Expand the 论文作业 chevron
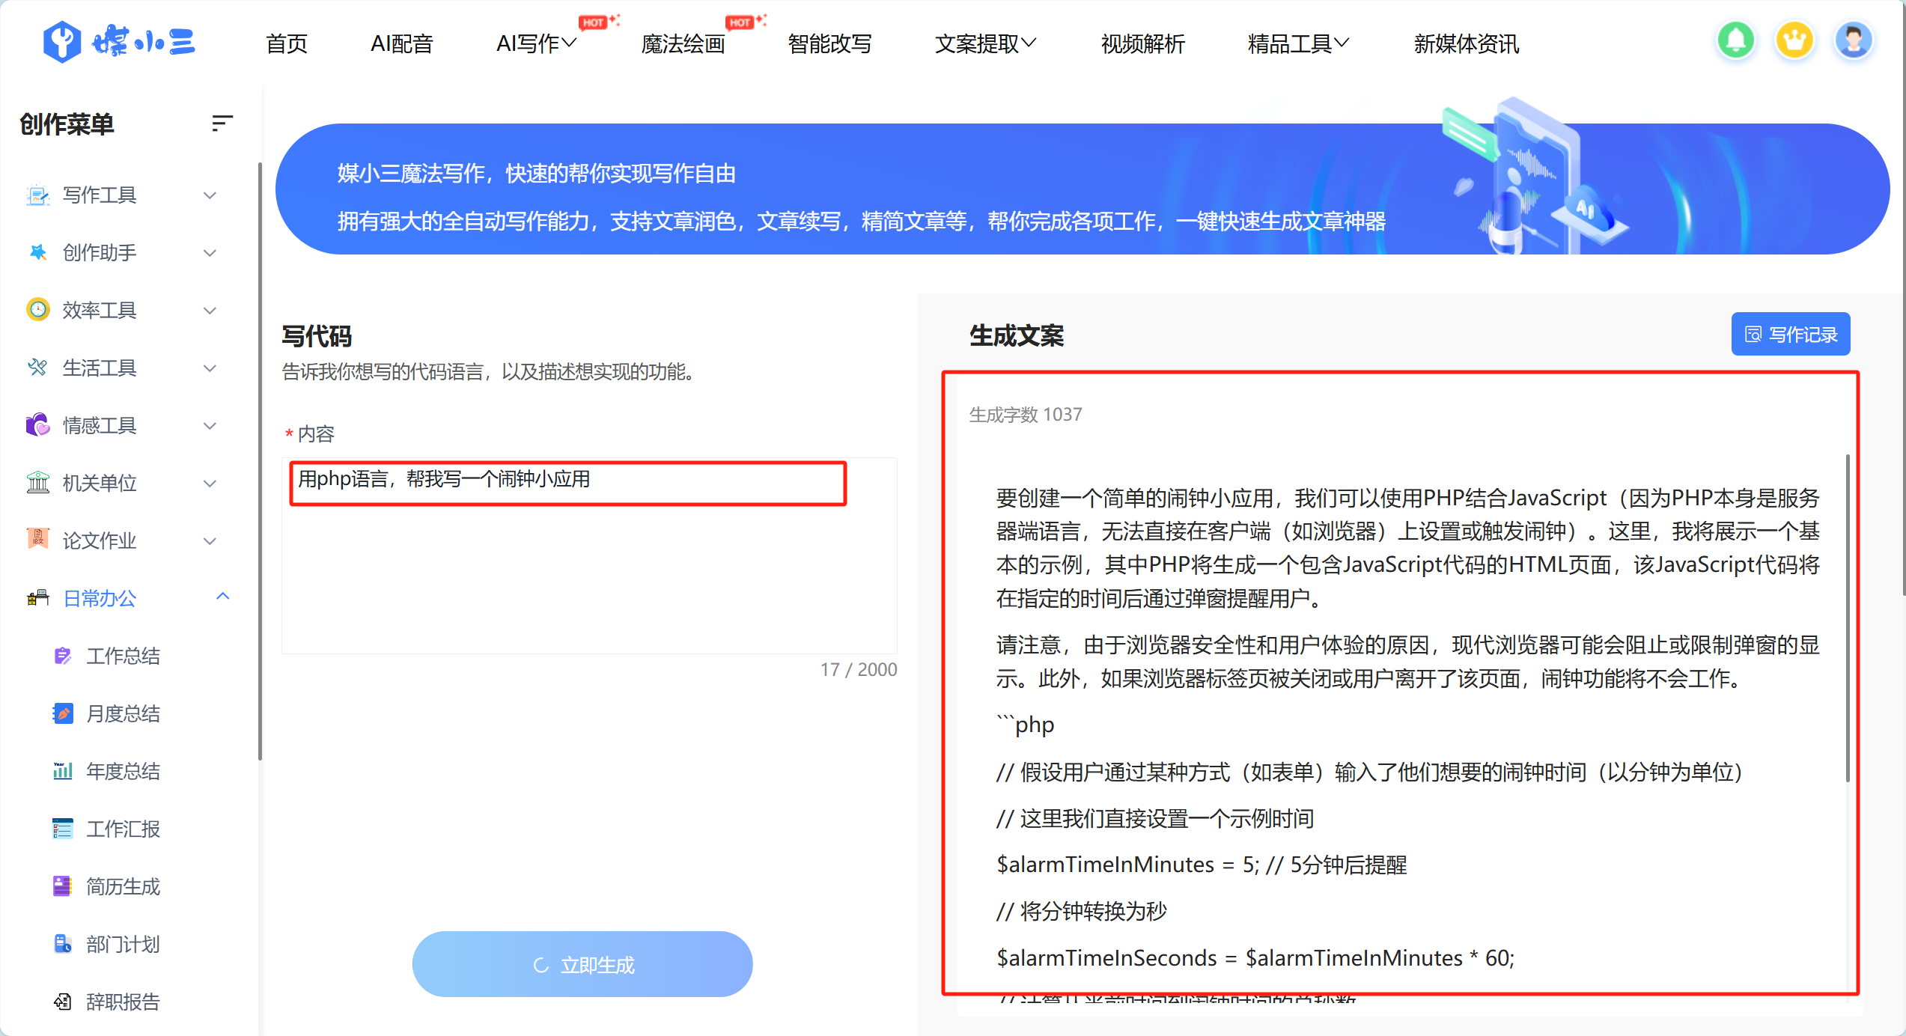This screenshot has height=1036, width=1906. [x=210, y=540]
